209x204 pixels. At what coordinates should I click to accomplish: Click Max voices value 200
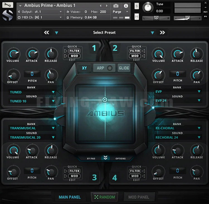pyautogui.click(x=103, y=12)
